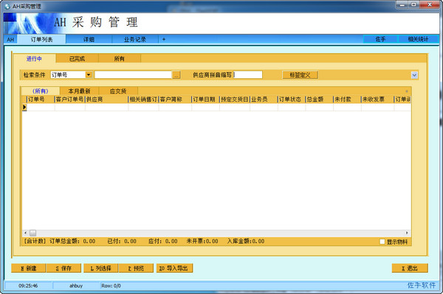This screenshot has height=294, width=443.
Task: Click the 订单号 column header
Action: tap(41, 99)
